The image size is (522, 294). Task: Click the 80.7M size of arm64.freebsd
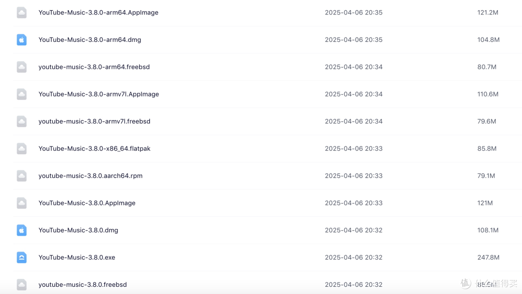click(487, 67)
